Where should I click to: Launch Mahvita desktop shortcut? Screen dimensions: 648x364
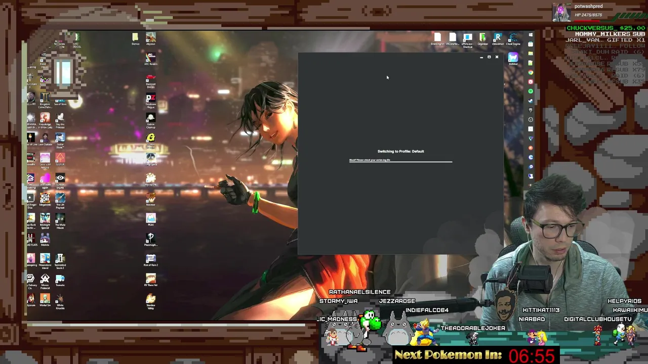45,239
